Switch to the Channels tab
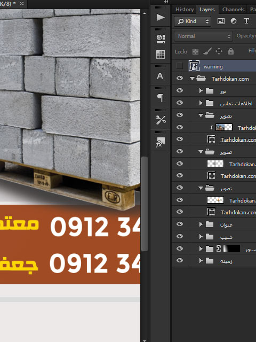The height and width of the screenshot is (342, 256). click(x=234, y=10)
